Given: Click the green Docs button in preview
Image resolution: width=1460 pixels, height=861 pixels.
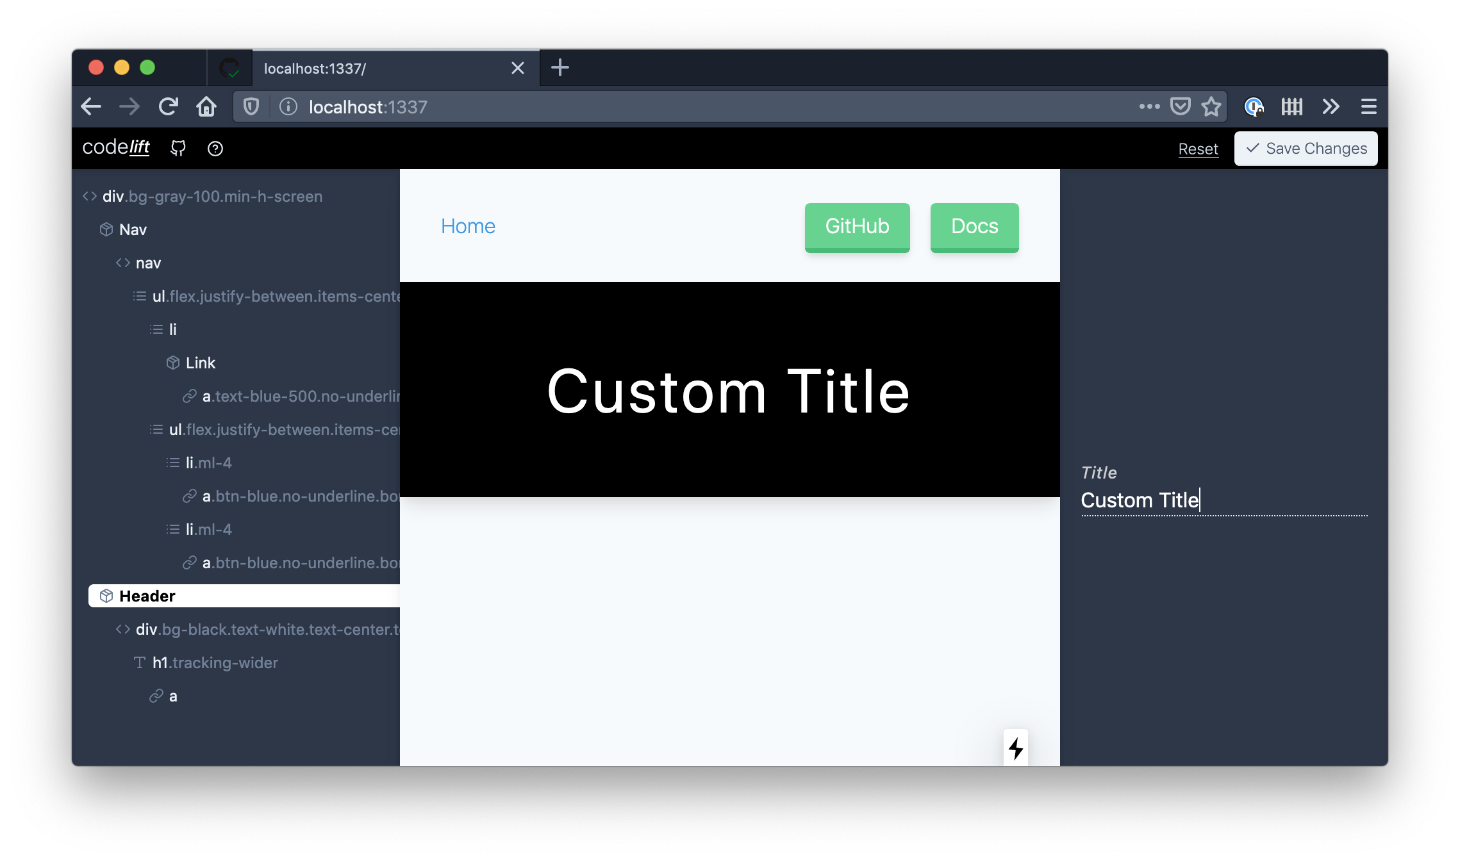Looking at the screenshot, I should click(x=974, y=227).
